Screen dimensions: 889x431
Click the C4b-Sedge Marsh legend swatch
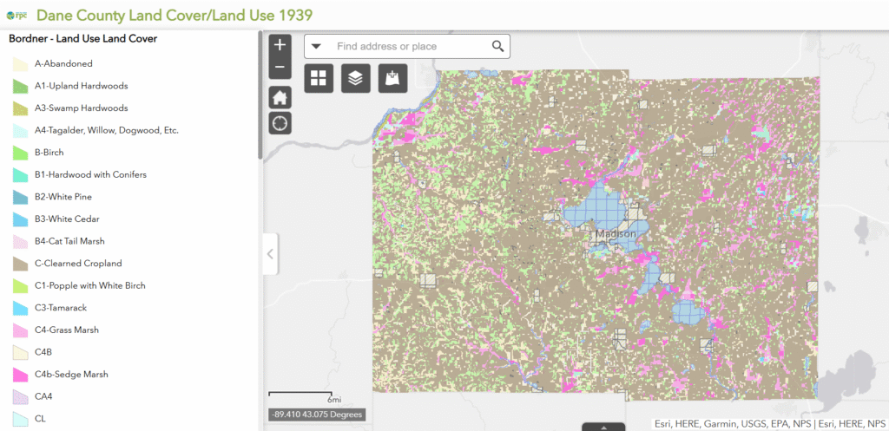(21, 375)
